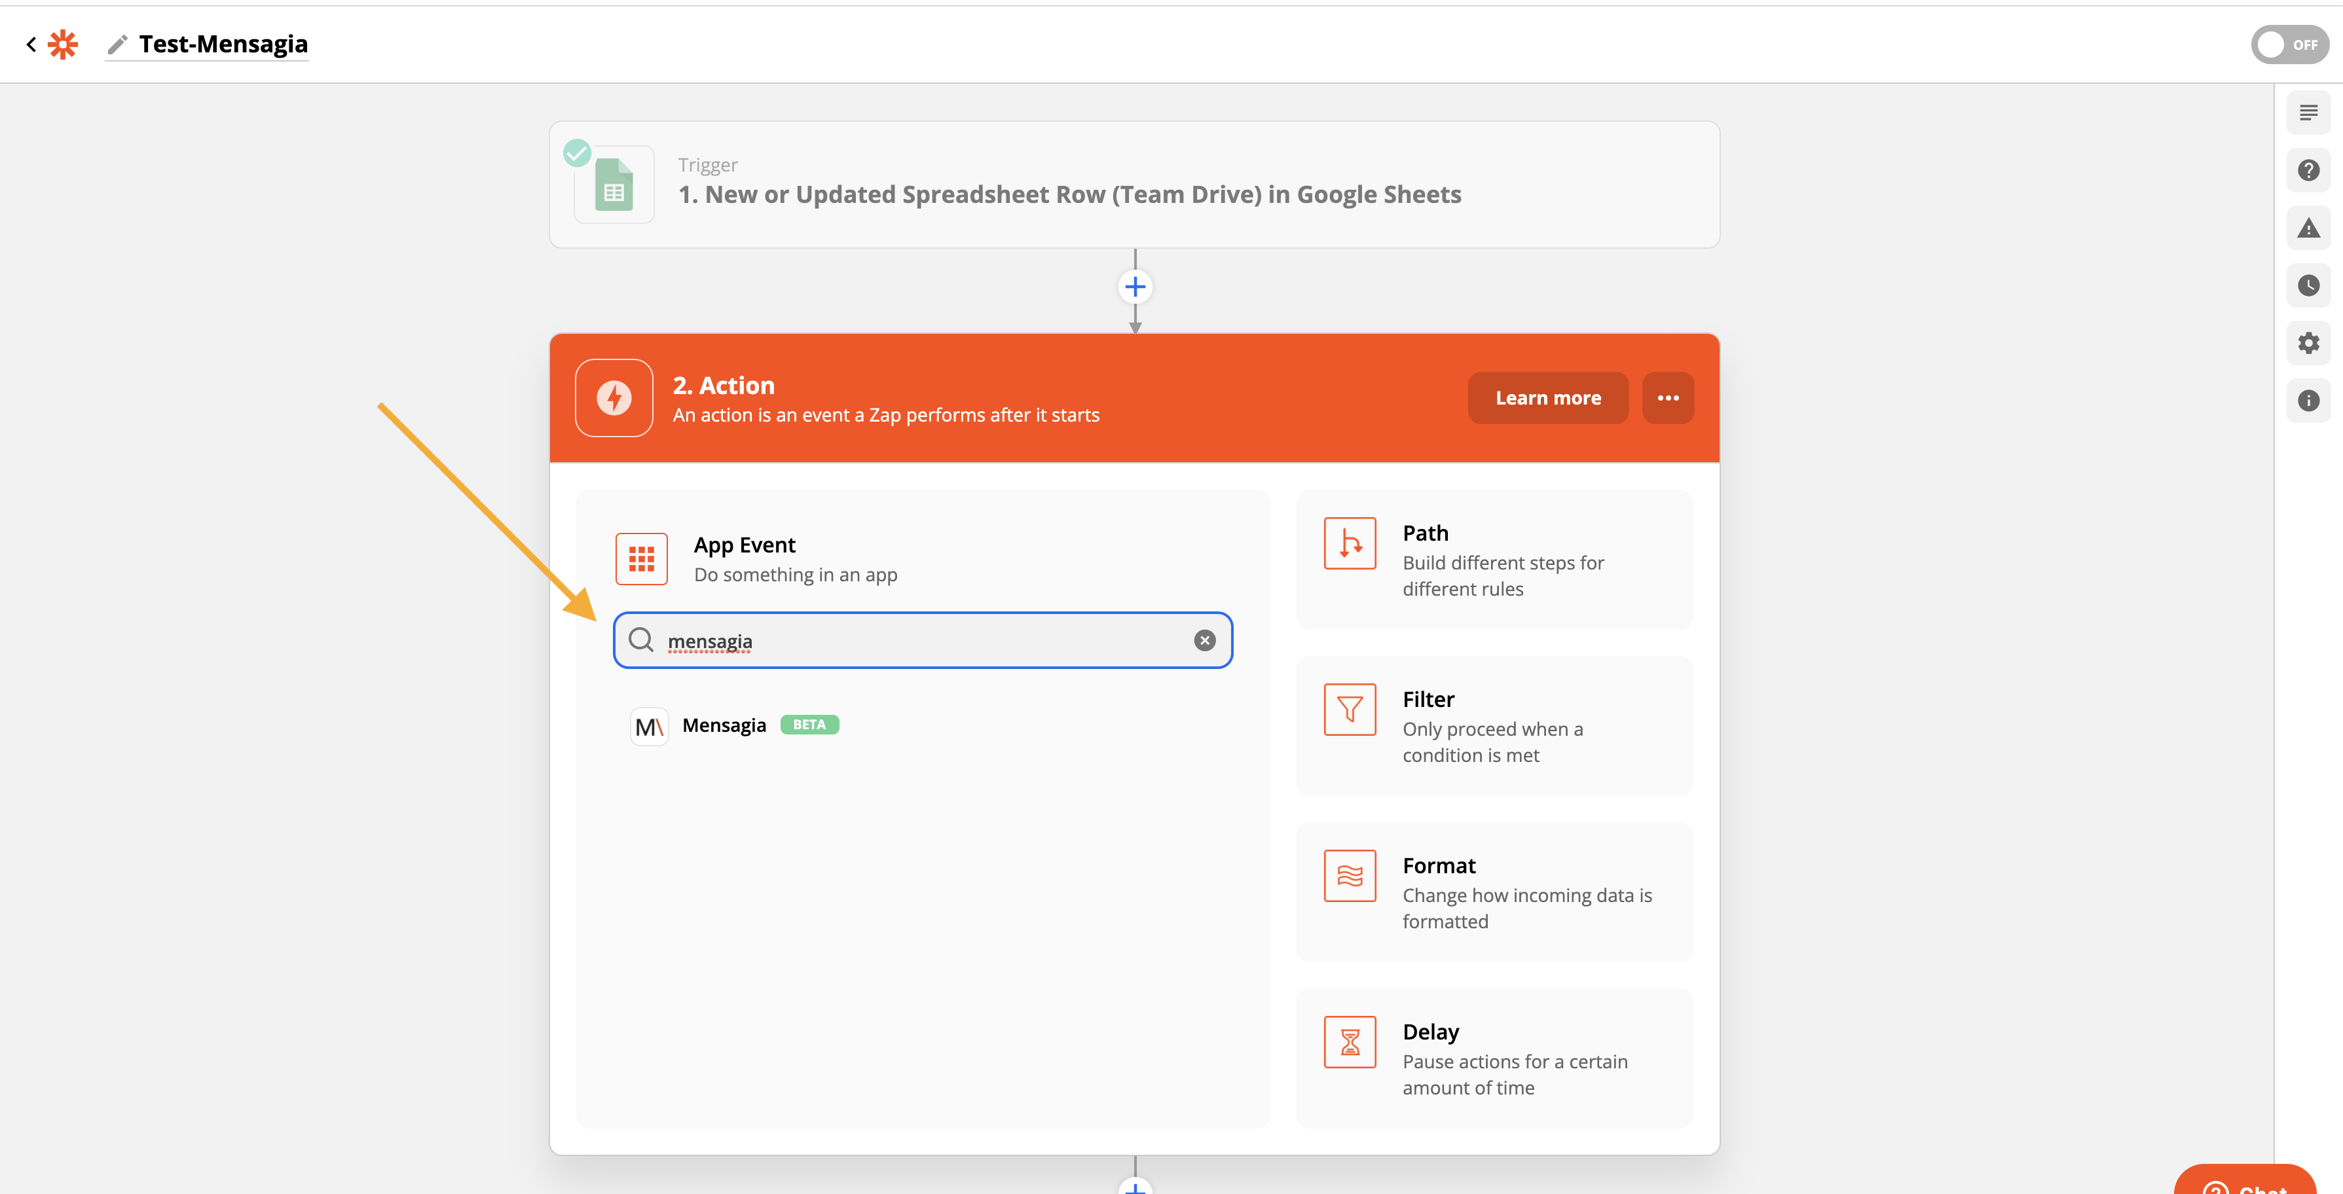
Task: Open the outline lines icon in the sidebar
Action: [x=2308, y=113]
